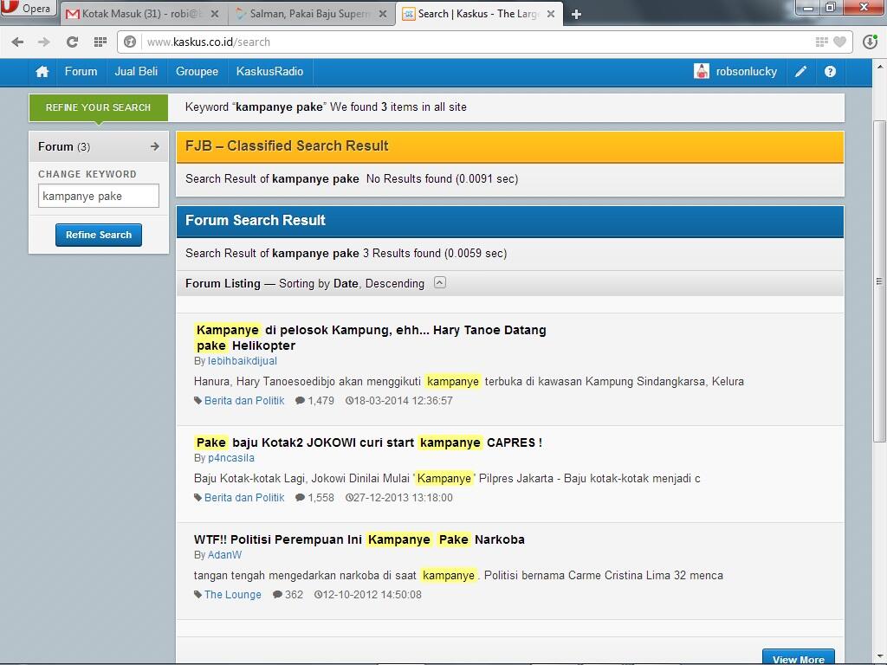Click the change keyword input field
Image resolution: width=887 pixels, height=665 pixels.
(99, 197)
